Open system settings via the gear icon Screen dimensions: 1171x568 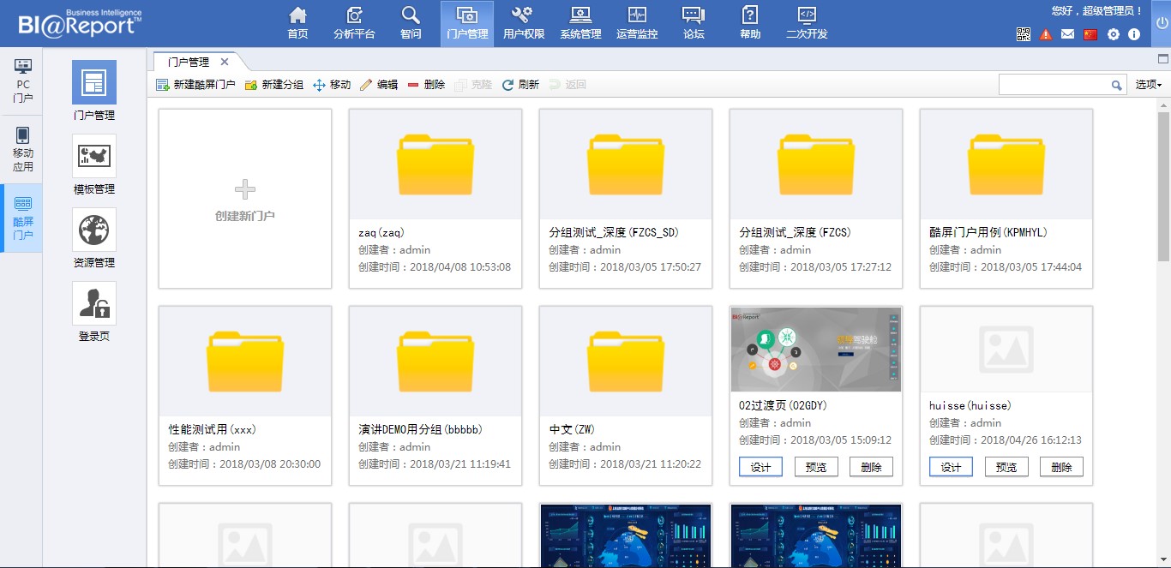coord(1113,34)
